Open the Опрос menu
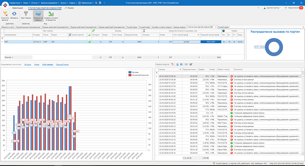The width and height of the screenshot is (305, 166). pos(27,3)
